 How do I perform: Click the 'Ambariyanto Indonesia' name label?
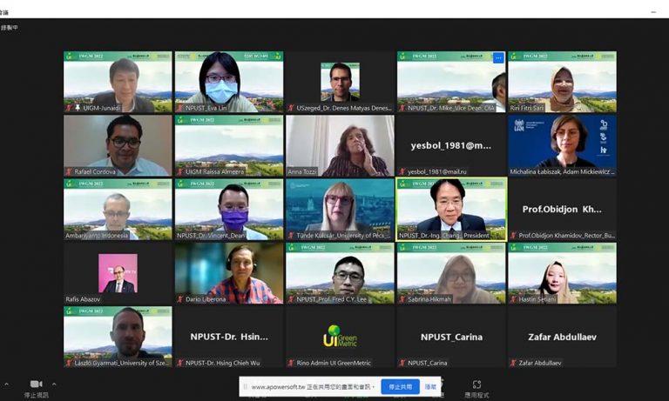[97, 235]
